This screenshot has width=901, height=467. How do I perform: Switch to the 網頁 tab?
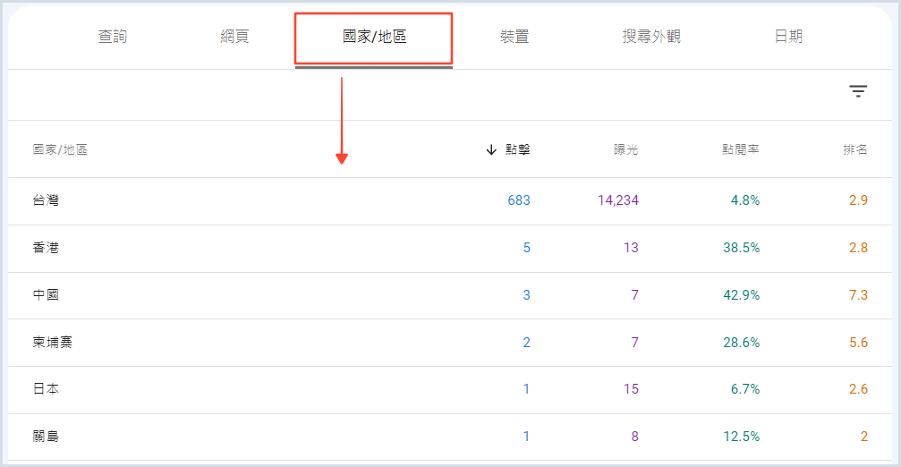click(234, 37)
